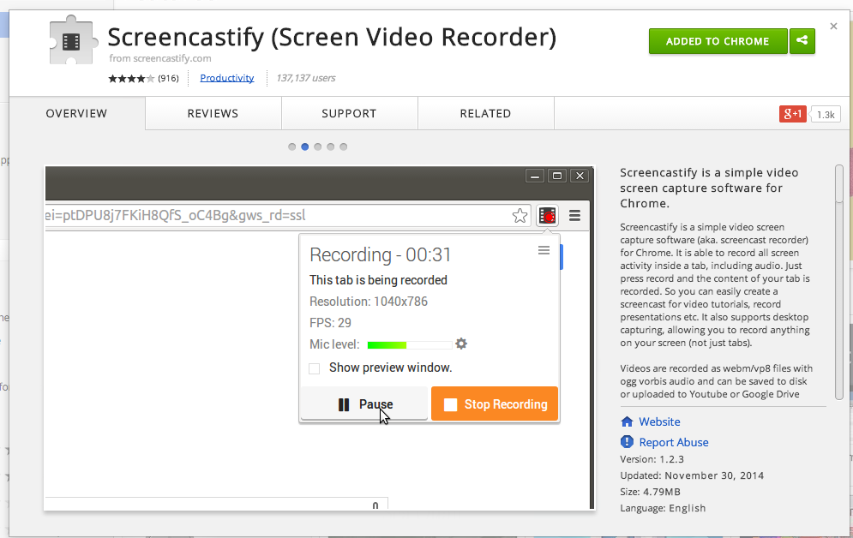Open the Related tab
Viewport: 853px width, 538px height.
tap(486, 114)
